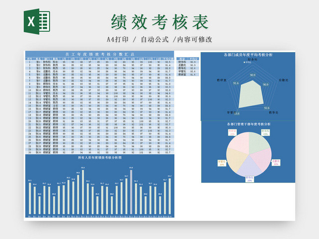Select the purple highlighted bar in bar chart

(131, 192)
